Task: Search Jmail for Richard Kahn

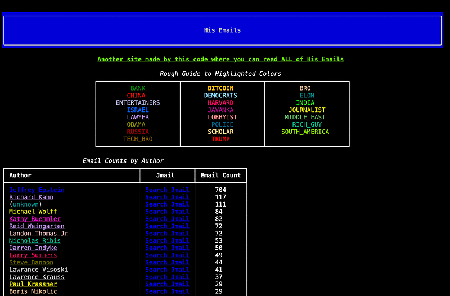Action: pos(167,197)
